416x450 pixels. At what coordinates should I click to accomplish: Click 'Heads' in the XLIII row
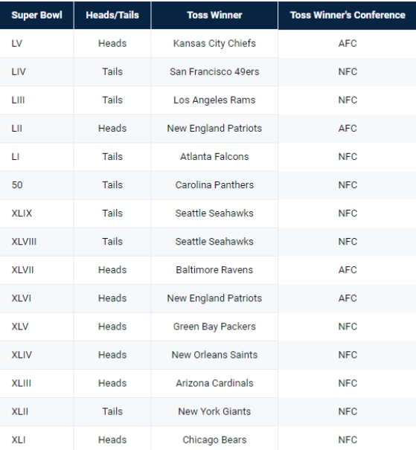[x=112, y=383]
